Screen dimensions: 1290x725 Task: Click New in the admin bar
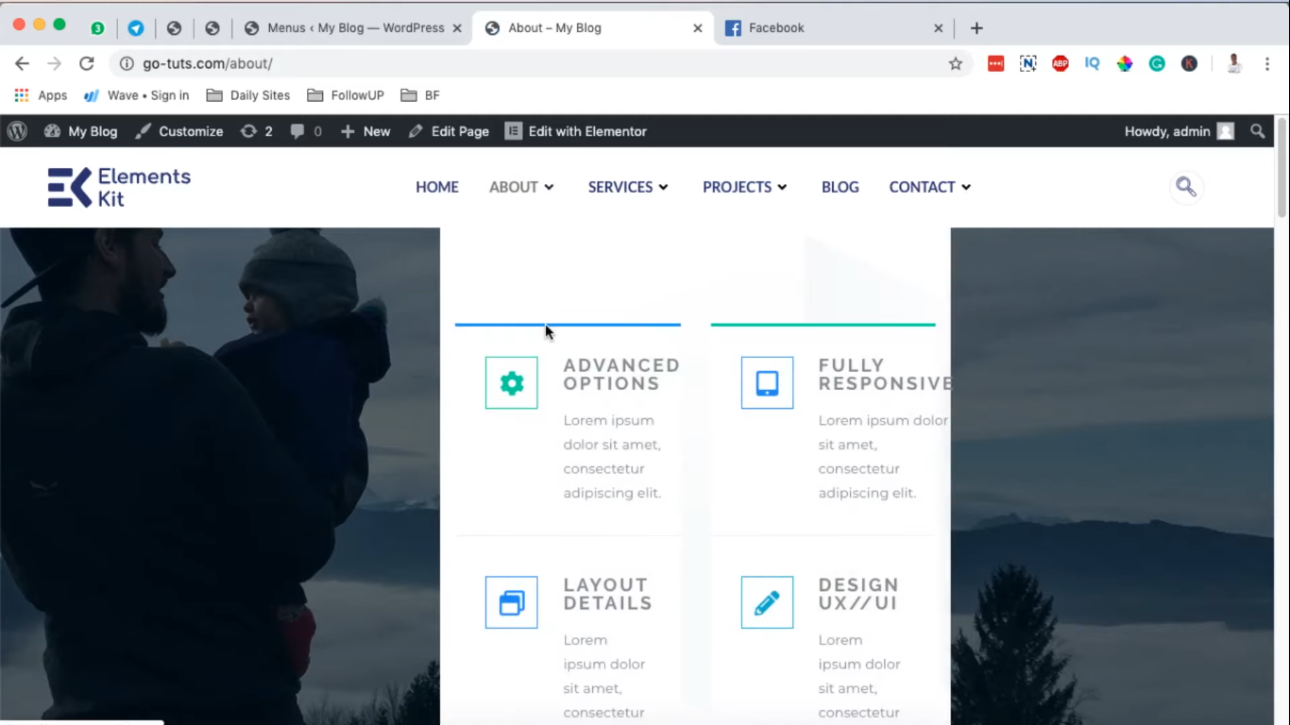365,131
